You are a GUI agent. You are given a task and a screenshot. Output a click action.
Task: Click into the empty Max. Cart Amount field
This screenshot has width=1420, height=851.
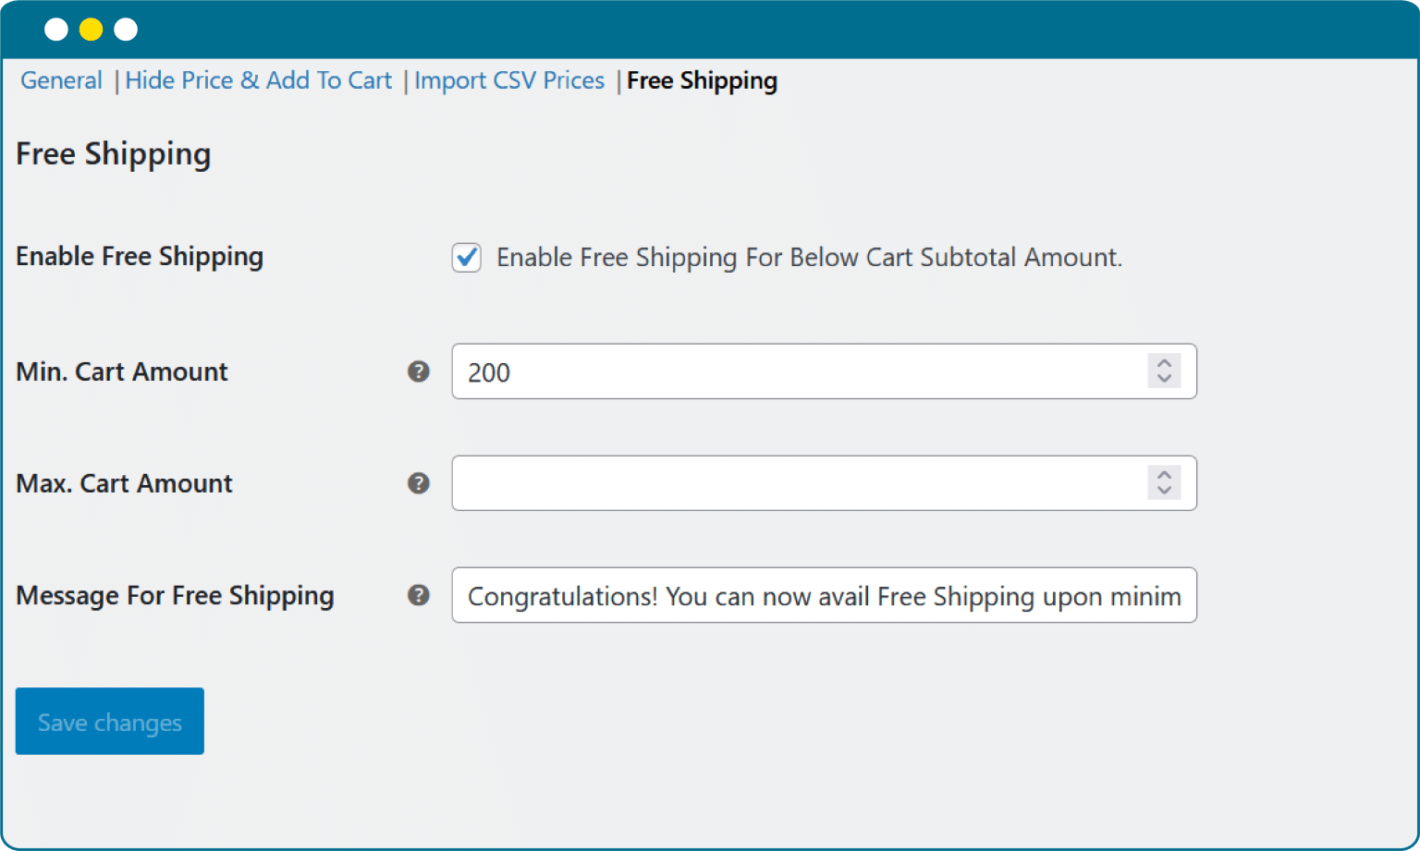[x=795, y=483]
